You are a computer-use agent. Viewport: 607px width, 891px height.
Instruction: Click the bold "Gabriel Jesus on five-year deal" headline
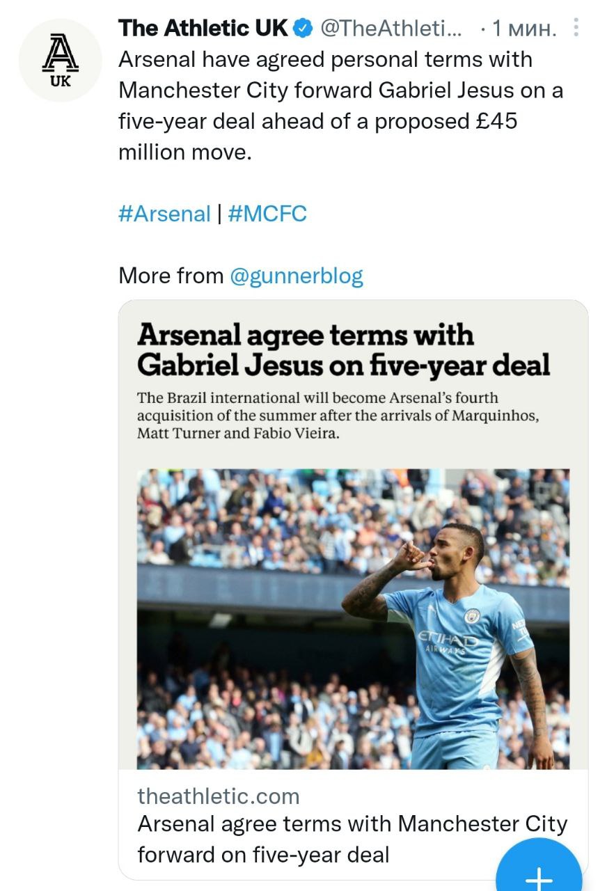(x=343, y=365)
